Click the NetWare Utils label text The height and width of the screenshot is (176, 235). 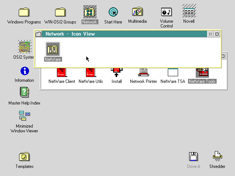pos(91,81)
